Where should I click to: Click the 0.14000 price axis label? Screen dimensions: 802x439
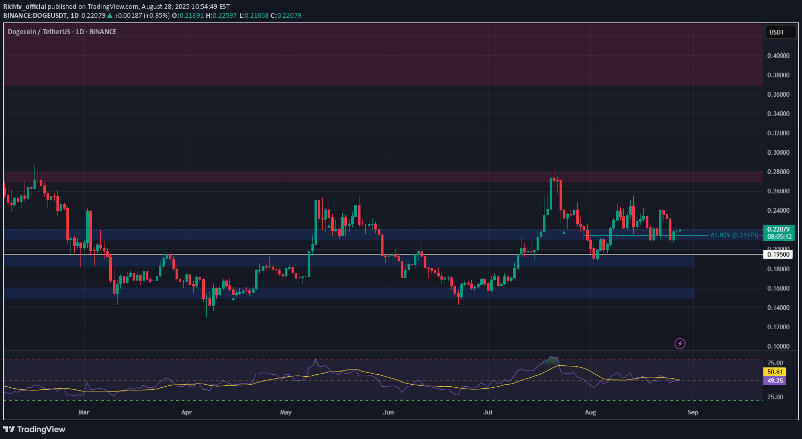point(778,308)
